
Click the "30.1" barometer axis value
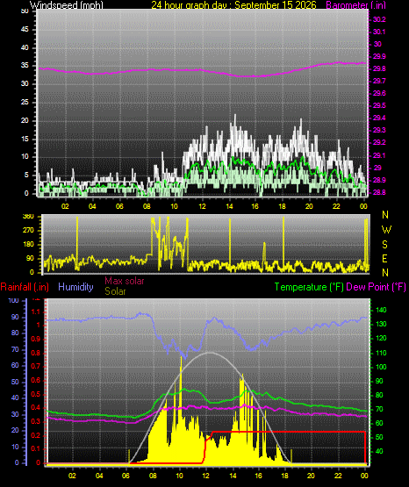tap(379, 32)
